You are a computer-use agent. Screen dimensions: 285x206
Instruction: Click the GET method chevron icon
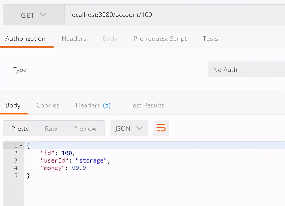[43, 15]
